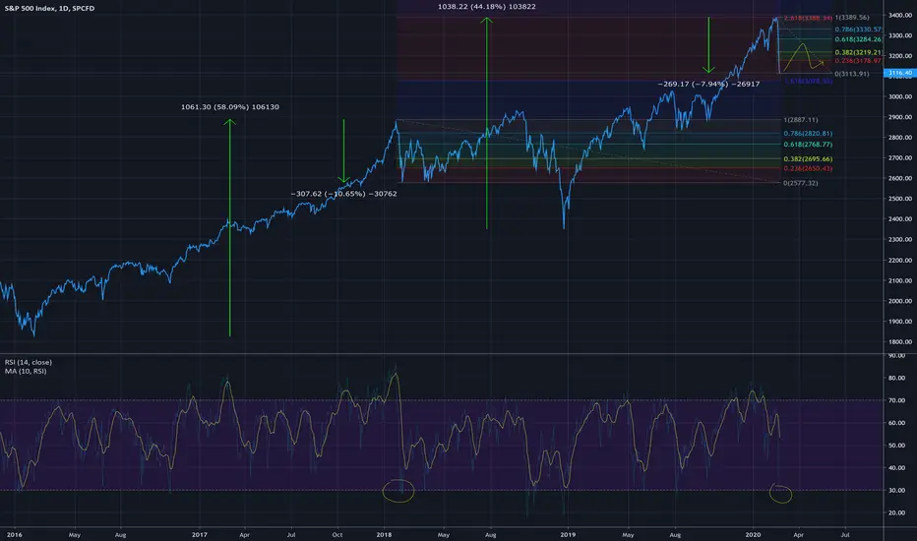
Task: Click 3000.00 on the price axis
Action: click(900, 96)
